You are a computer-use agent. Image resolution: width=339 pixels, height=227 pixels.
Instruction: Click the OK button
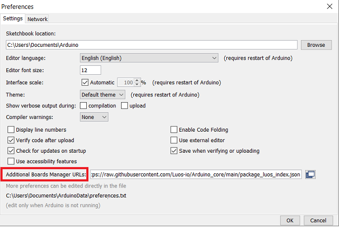tap(289, 220)
